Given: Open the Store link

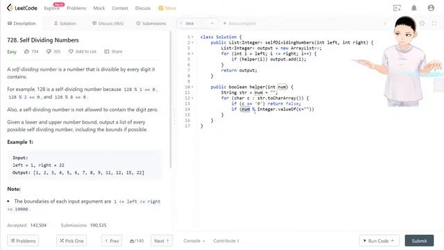Looking at the screenshot, I should 167,8.
